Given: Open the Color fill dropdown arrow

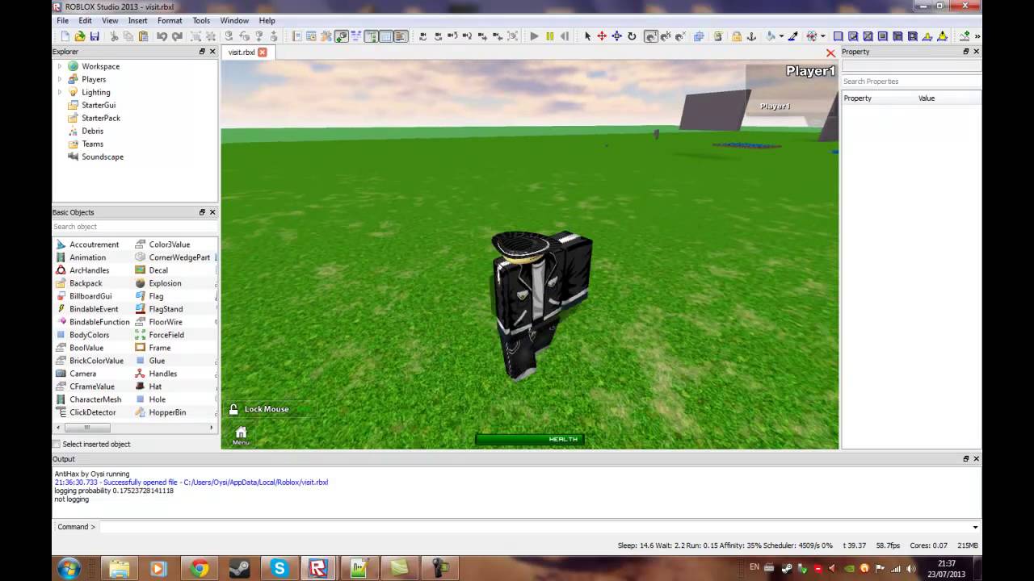Looking at the screenshot, I should point(781,36).
